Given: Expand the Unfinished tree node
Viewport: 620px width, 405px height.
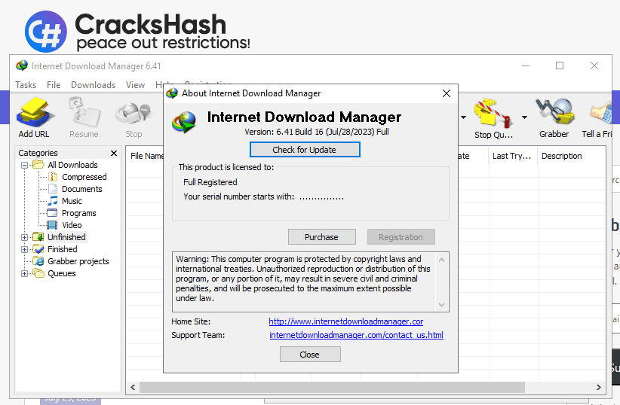Looking at the screenshot, I should click(x=25, y=237).
